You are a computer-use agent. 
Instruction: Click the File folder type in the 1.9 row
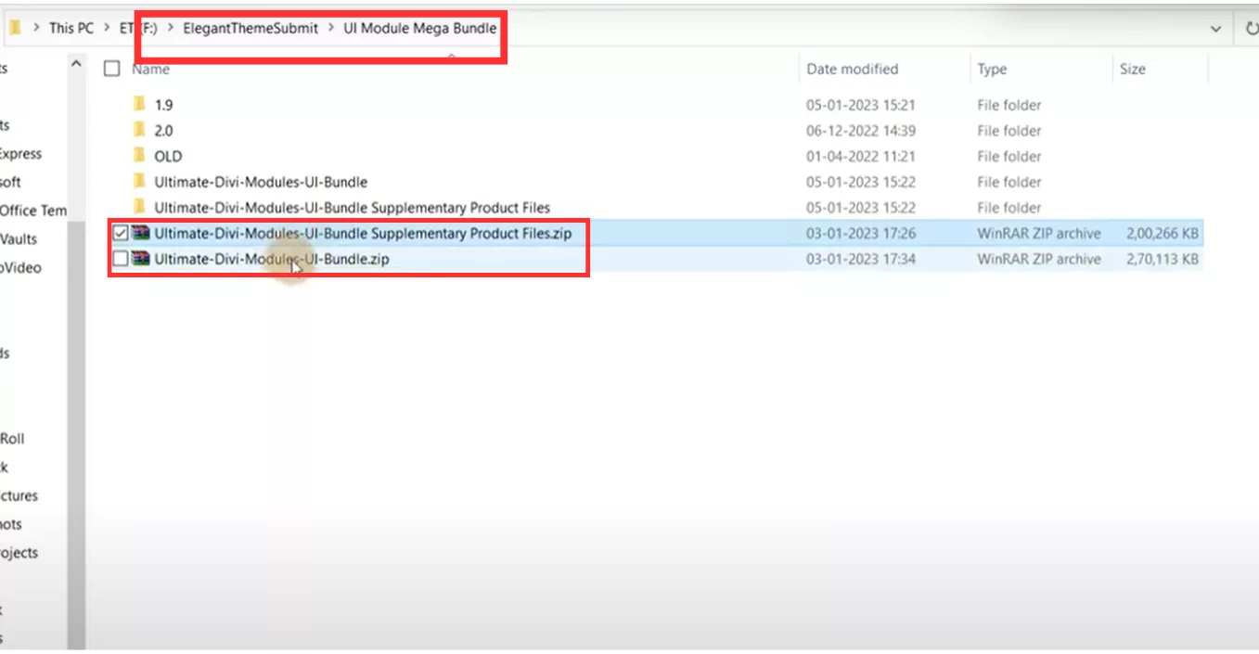click(1008, 105)
